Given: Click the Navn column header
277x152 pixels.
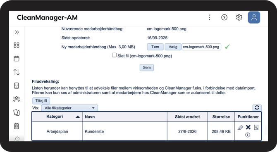Looking at the screenshot, I should [125, 116].
